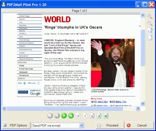Image resolution: width=156 pixels, height=131 pixels.
Task: Open PDF Options
Action: (x=16, y=125)
